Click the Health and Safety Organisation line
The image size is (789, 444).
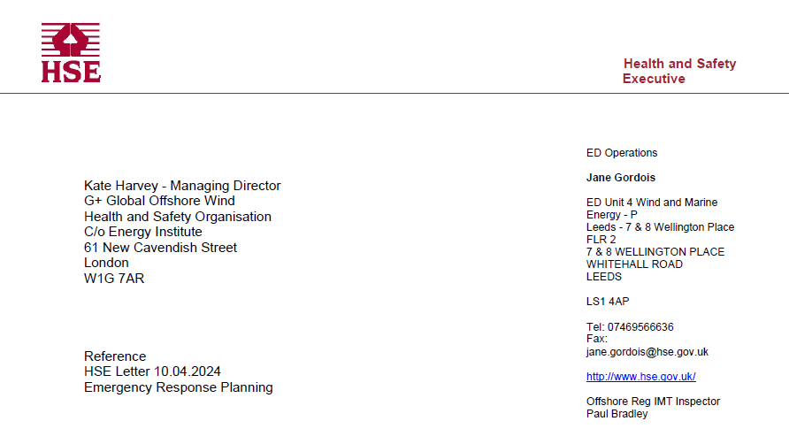click(x=178, y=217)
